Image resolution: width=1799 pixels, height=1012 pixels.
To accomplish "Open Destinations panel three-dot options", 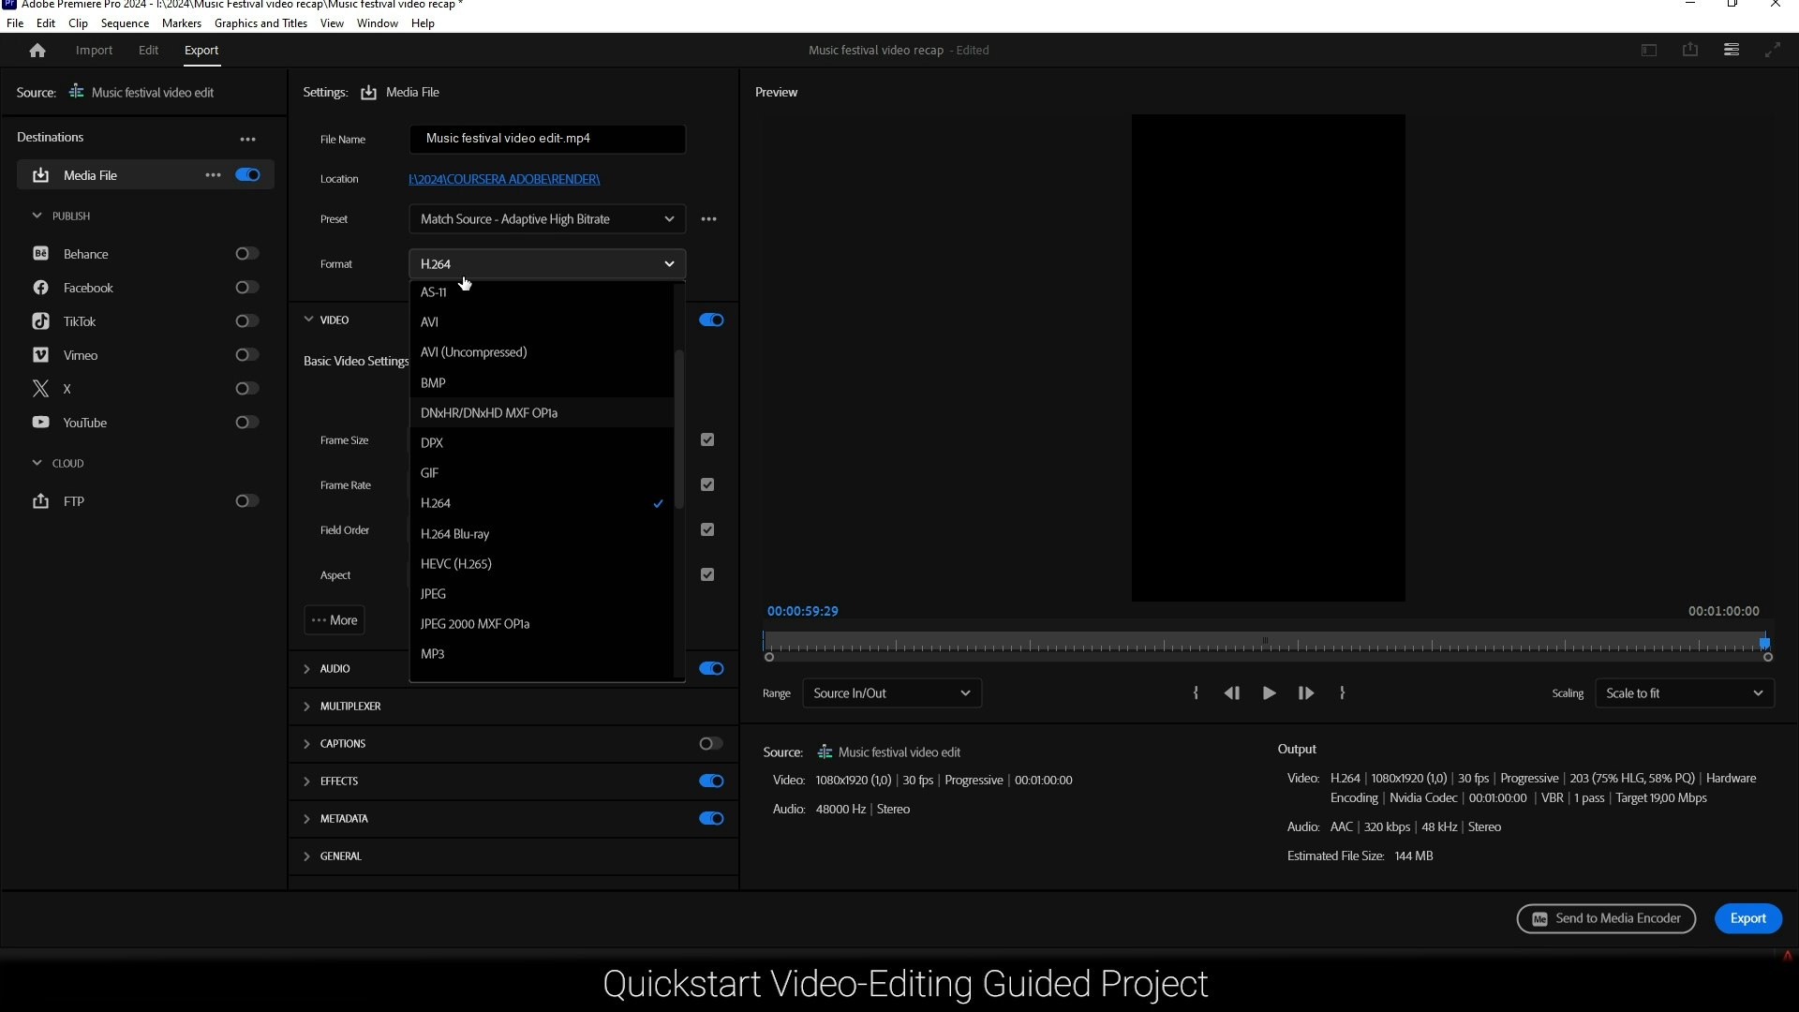I will (x=247, y=139).
